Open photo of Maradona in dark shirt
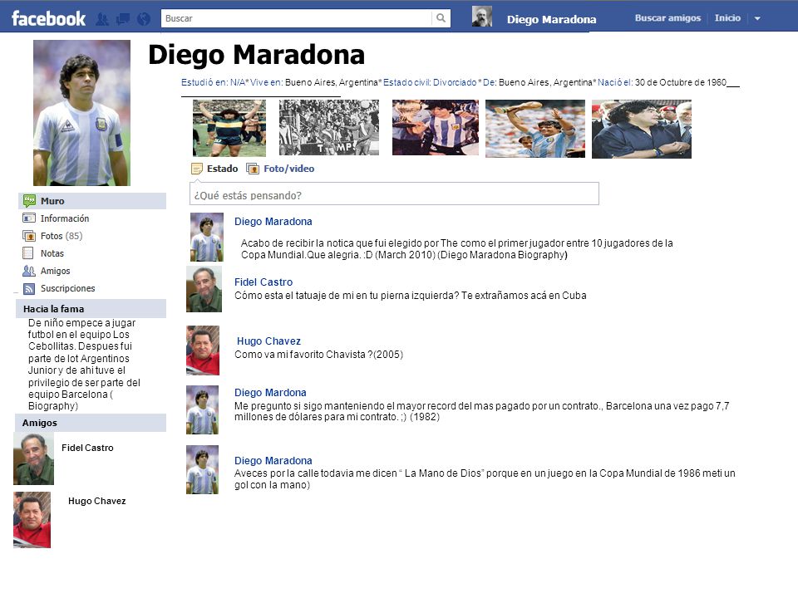The image size is (798, 598). click(x=641, y=130)
